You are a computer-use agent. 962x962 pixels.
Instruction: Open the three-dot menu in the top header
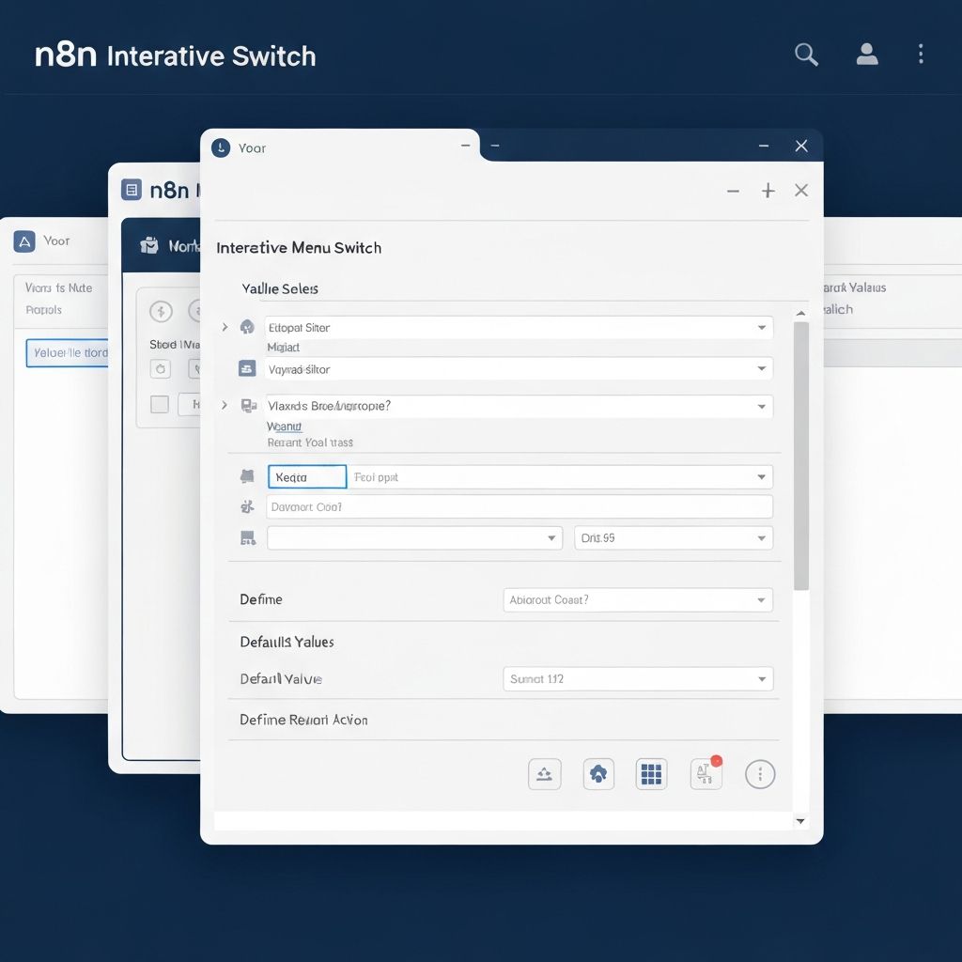pyautogui.click(x=921, y=54)
